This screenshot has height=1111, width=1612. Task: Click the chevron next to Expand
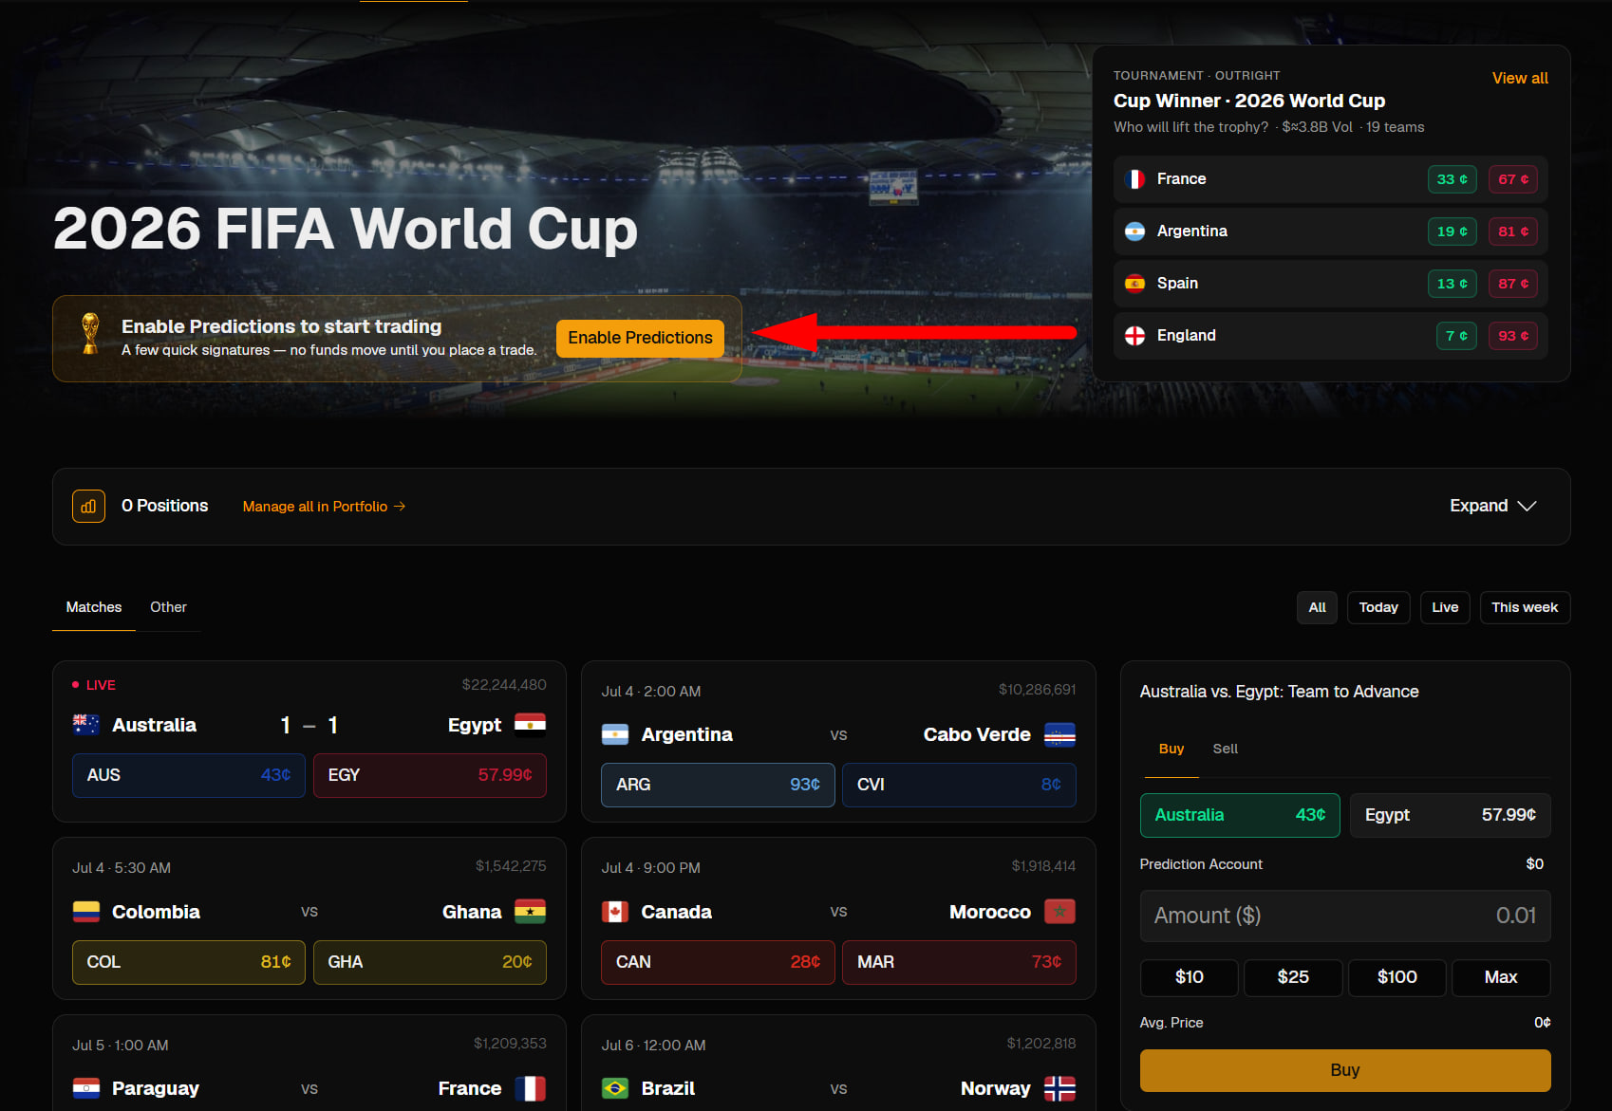point(1527,506)
